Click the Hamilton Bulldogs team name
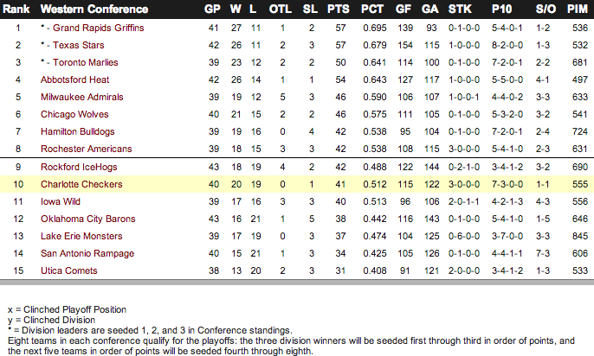 [77, 132]
